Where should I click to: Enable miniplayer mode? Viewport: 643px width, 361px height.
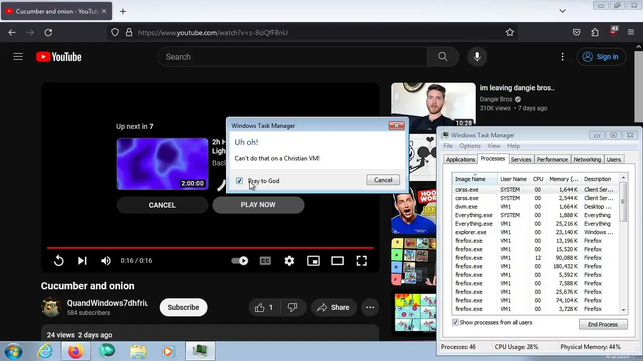coord(313,261)
